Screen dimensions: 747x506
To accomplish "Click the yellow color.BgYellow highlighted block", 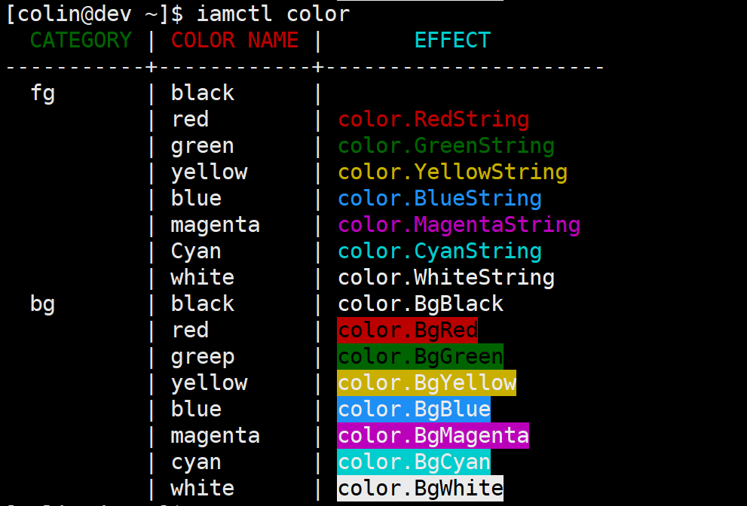I will pyautogui.click(x=427, y=383).
